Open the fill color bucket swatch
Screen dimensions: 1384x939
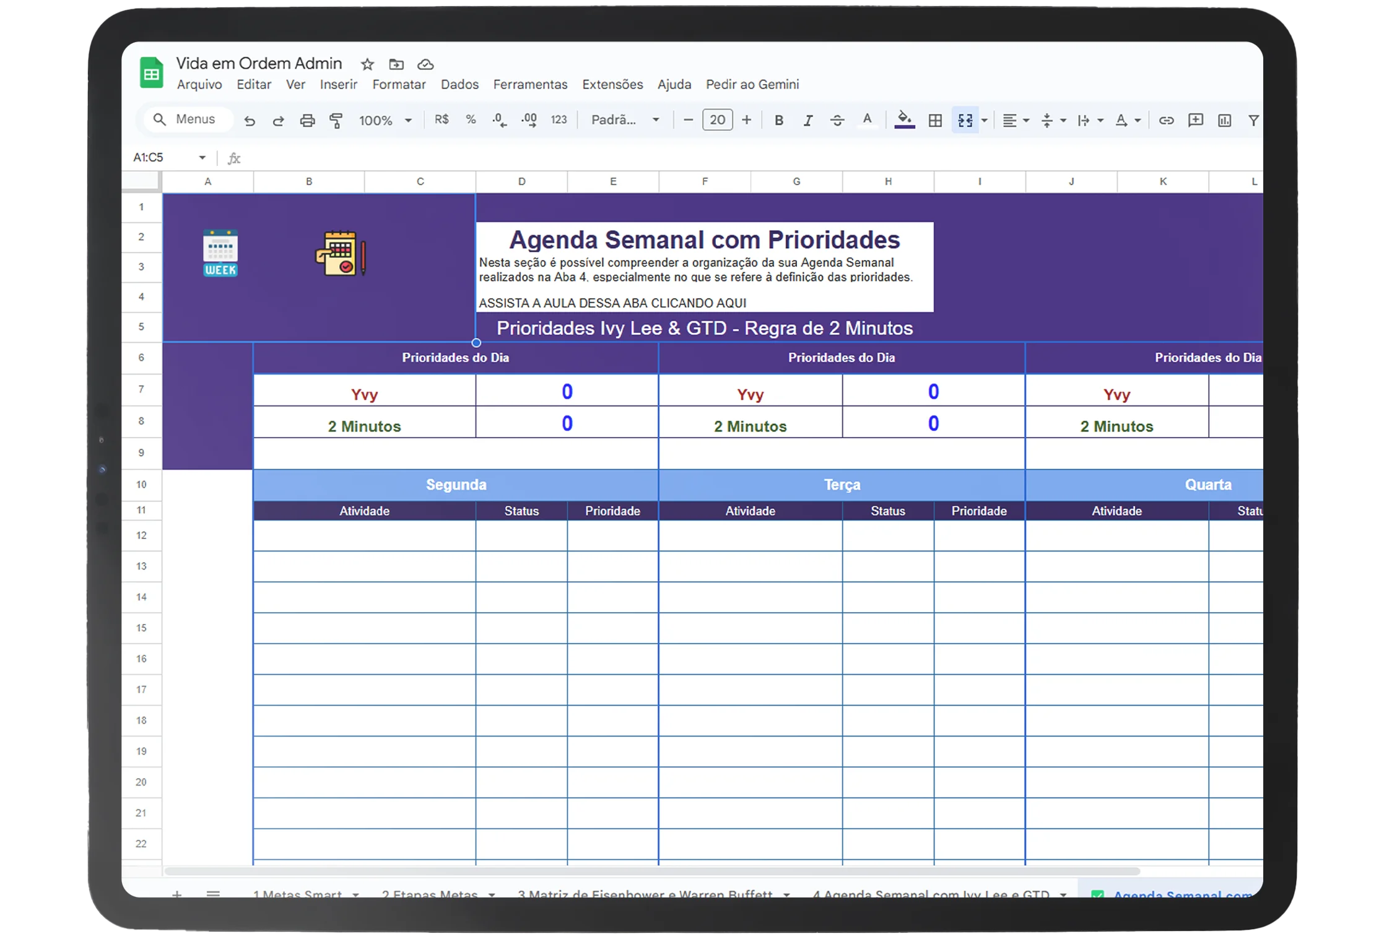(904, 119)
